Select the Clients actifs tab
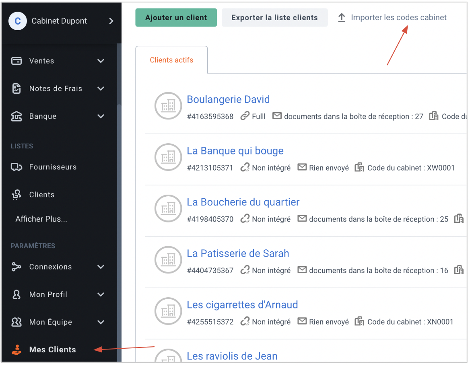Viewport: 470px width, 366px height. pos(171,60)
